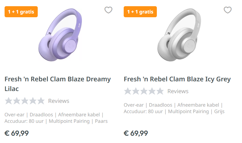Click the € 69,99 price of Icy Grey
This screenshot has height=143, width=242.
point(136,133)
